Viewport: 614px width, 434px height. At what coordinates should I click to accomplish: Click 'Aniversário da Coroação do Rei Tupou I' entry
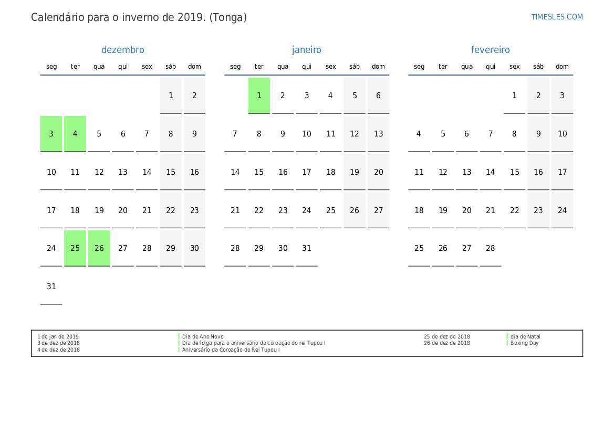(231, 350)
